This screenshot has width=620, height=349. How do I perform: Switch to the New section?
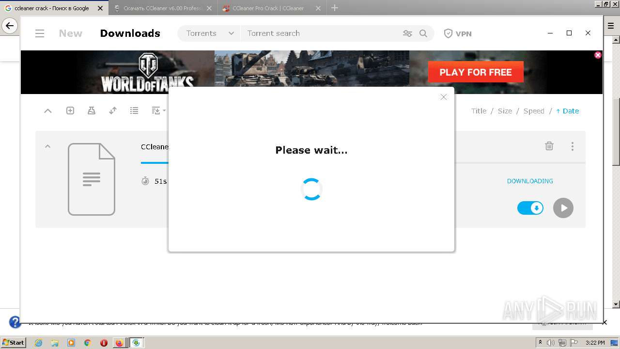(71, 33)
